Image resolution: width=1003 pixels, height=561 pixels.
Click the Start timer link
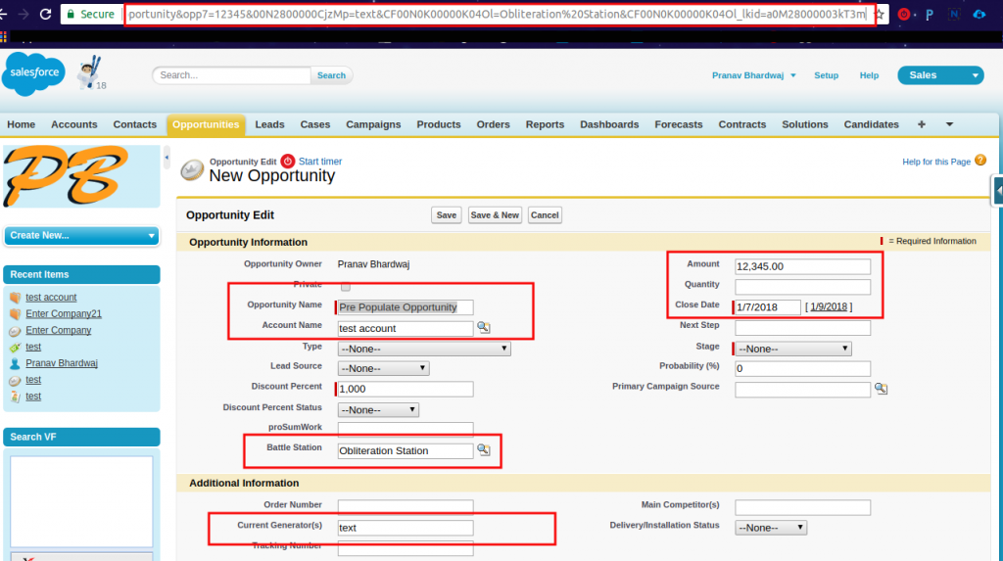[x=320, y=162]
